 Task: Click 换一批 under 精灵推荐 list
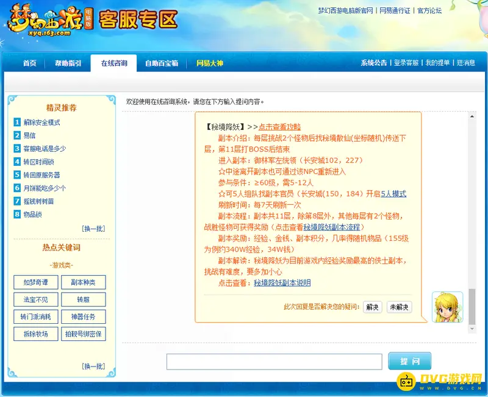tap(93, 229)
